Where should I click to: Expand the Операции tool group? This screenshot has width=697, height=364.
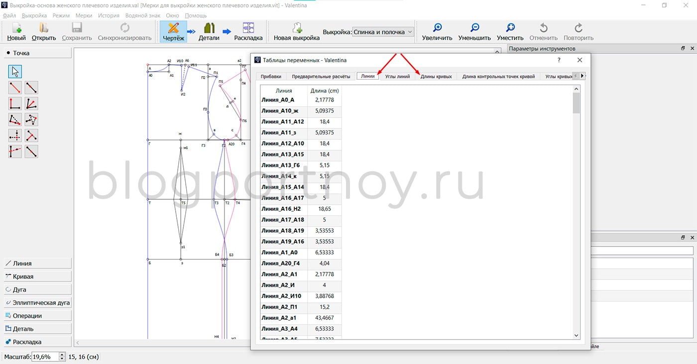tap(38, 316)
